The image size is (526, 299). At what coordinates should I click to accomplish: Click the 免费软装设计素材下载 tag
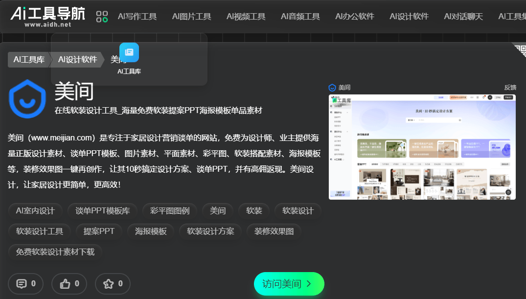pos(55,252)
